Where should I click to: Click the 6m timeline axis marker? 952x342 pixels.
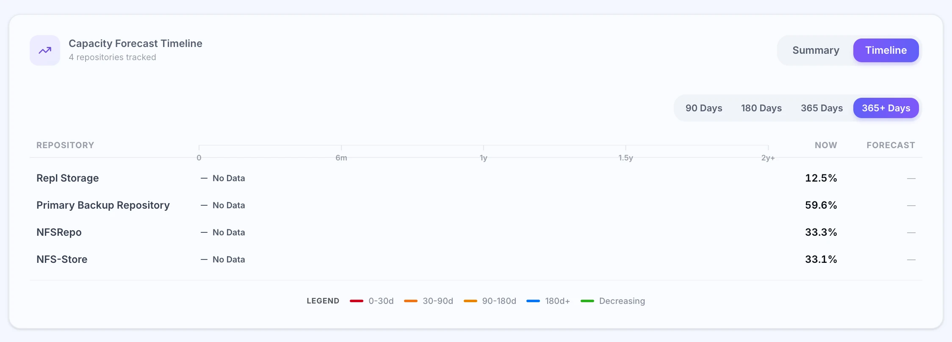tap(341, 158)
